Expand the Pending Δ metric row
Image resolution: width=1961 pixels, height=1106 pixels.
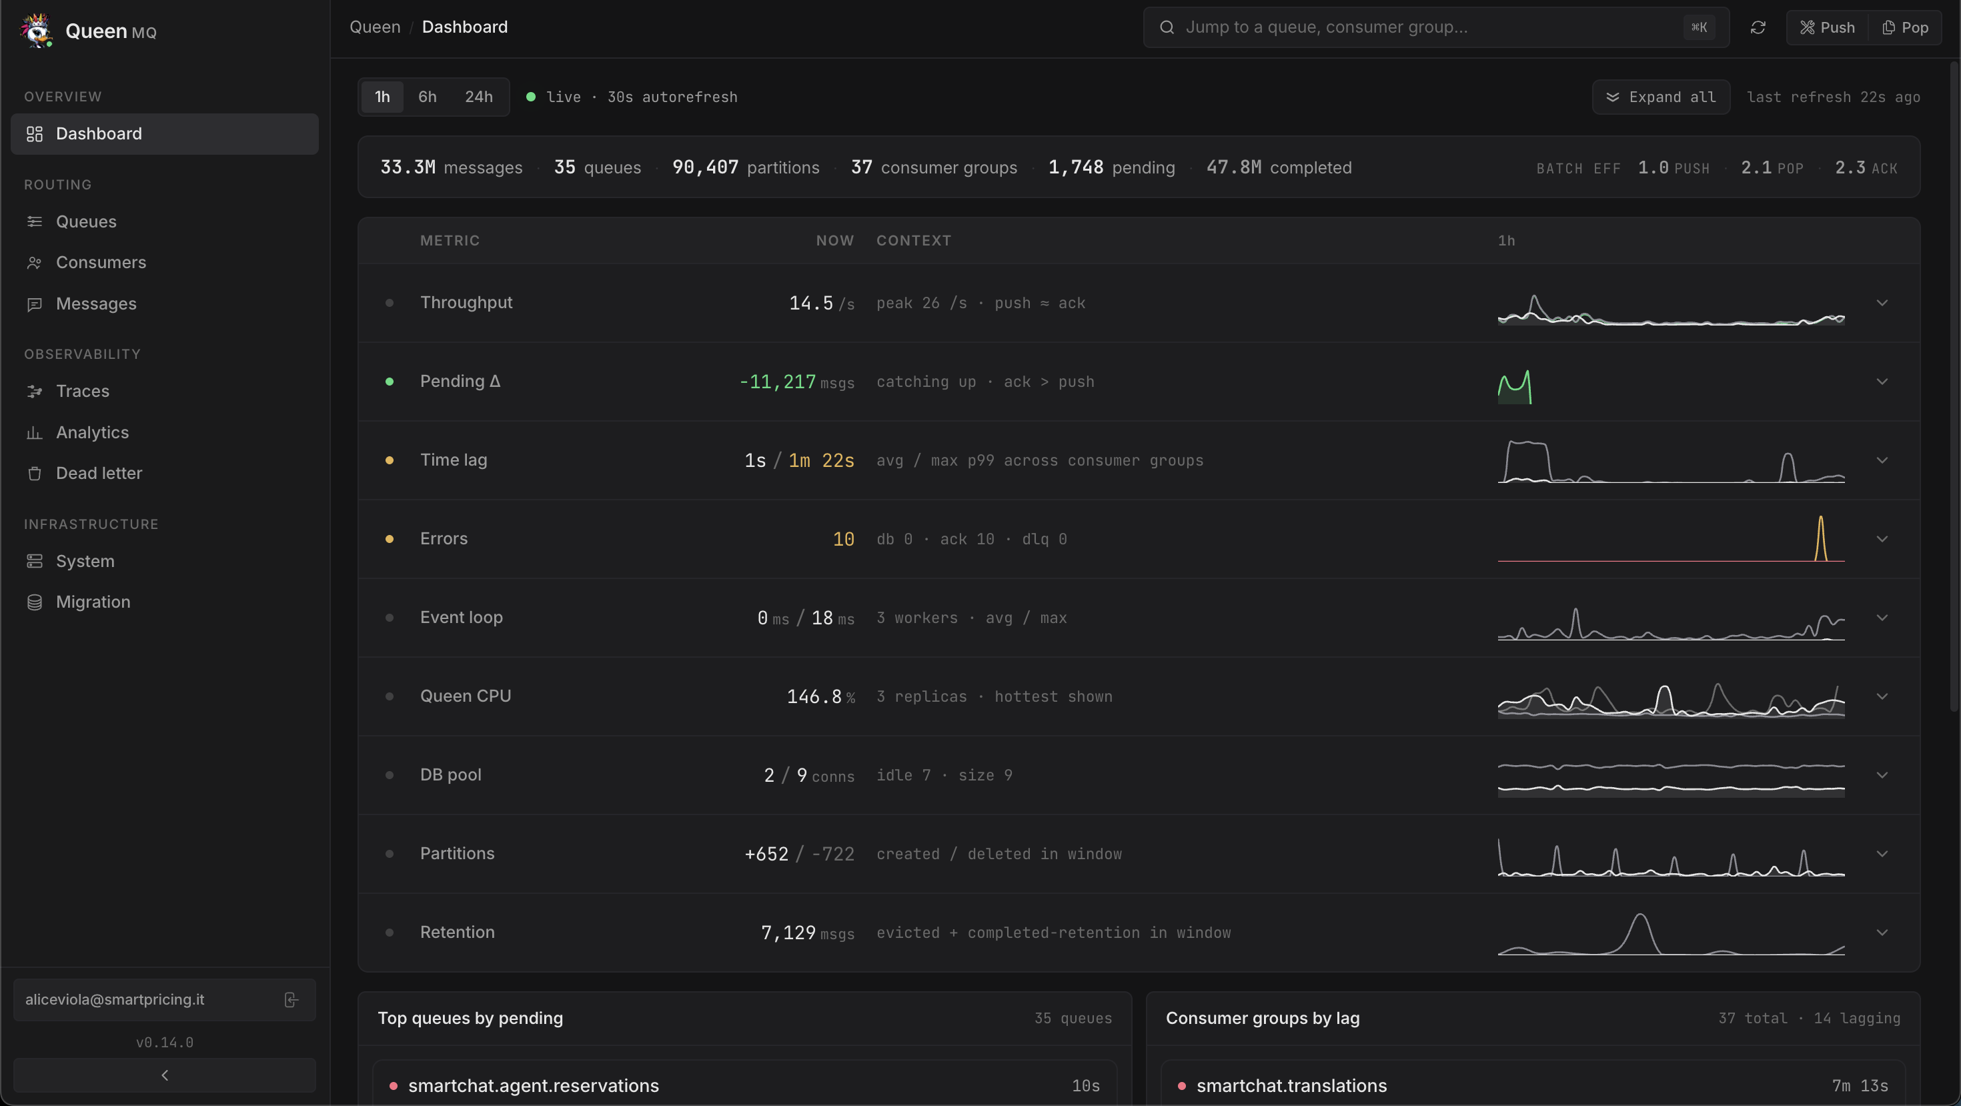[1882, 382]
